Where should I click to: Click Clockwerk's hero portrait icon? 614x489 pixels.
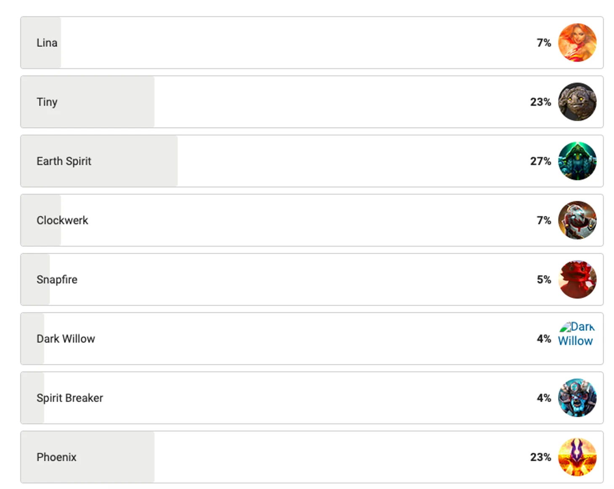(577, 220)
